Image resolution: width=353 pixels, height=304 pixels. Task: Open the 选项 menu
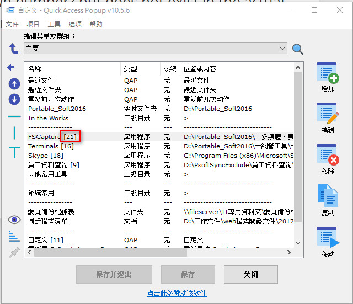[75, 24]
